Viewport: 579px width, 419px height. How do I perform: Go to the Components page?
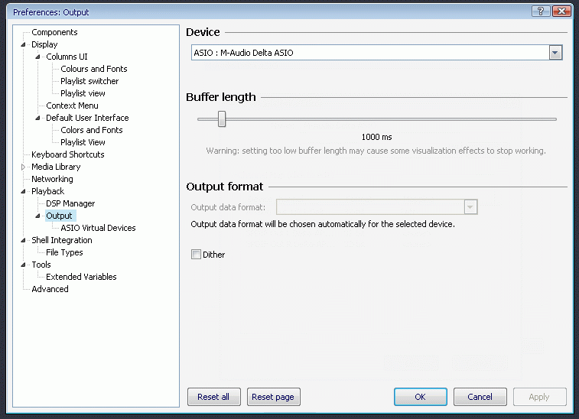point(54,32)
